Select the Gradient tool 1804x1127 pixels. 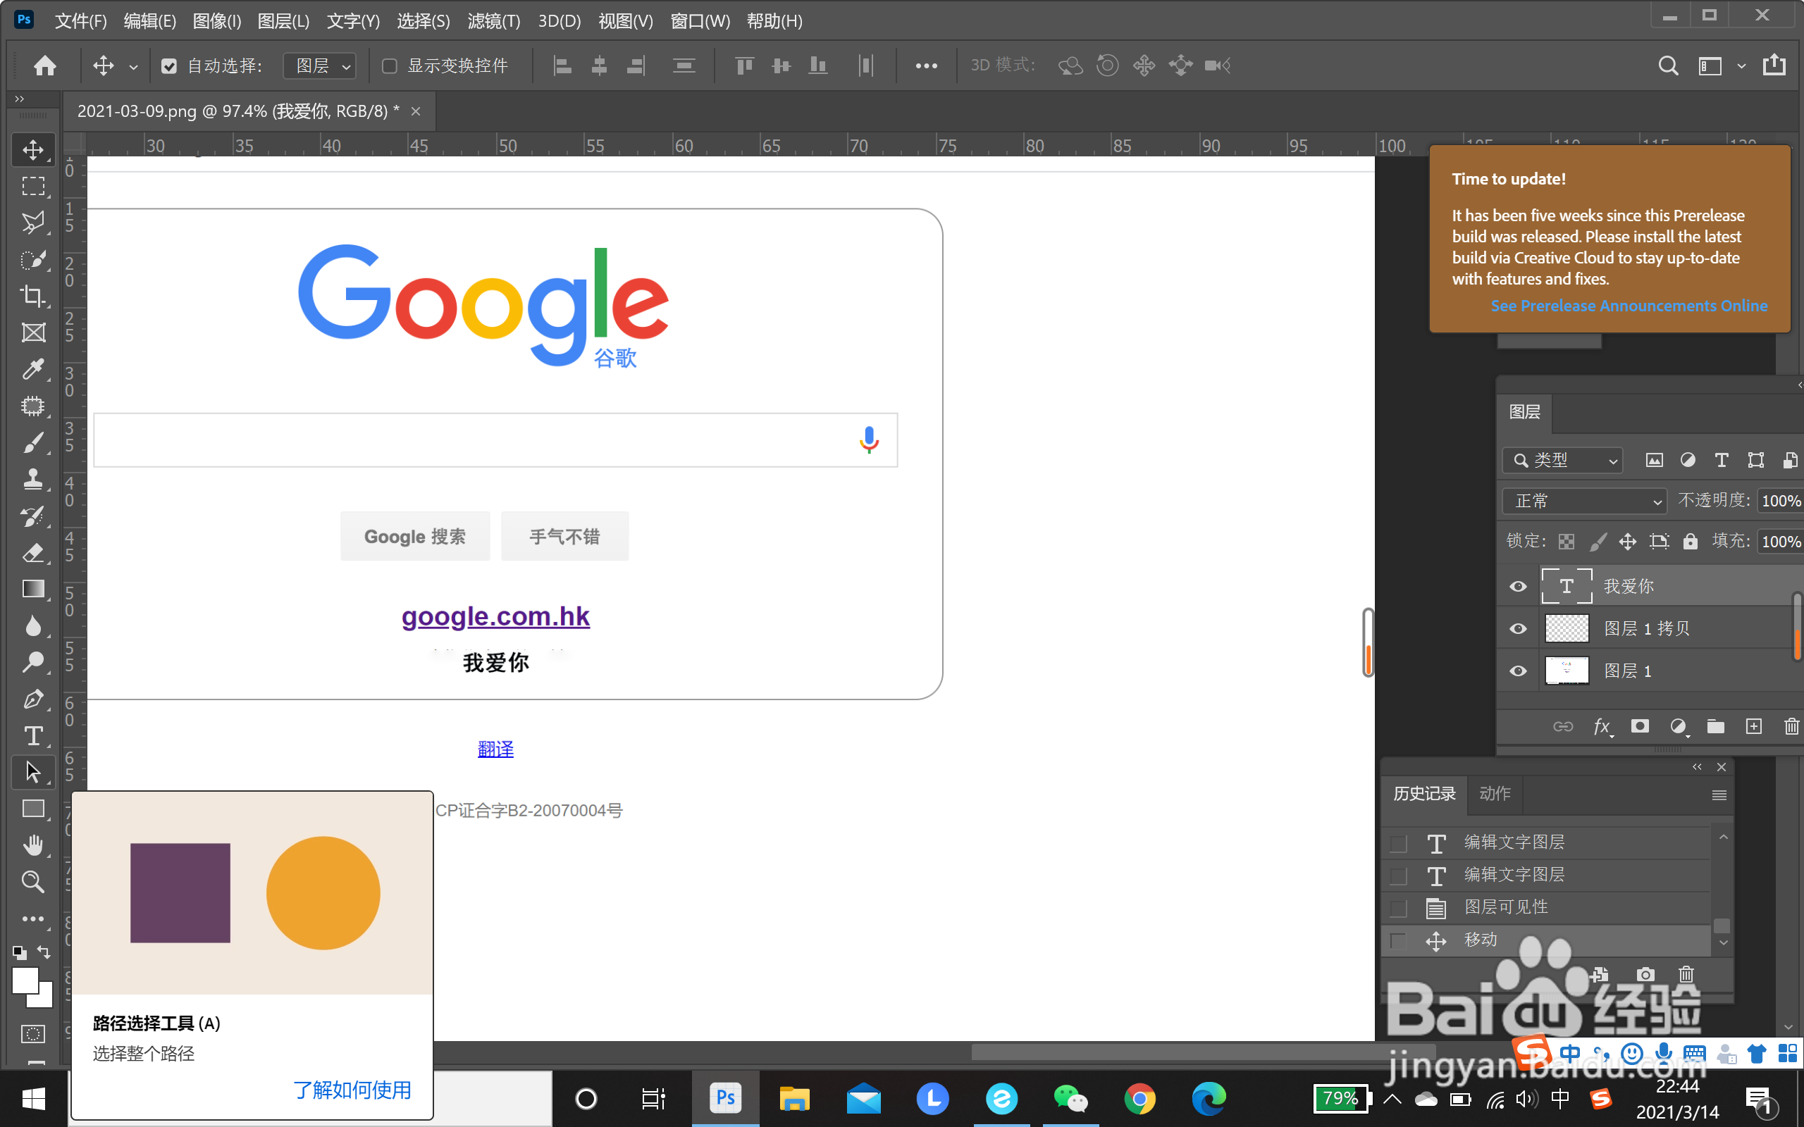[33, 589]
